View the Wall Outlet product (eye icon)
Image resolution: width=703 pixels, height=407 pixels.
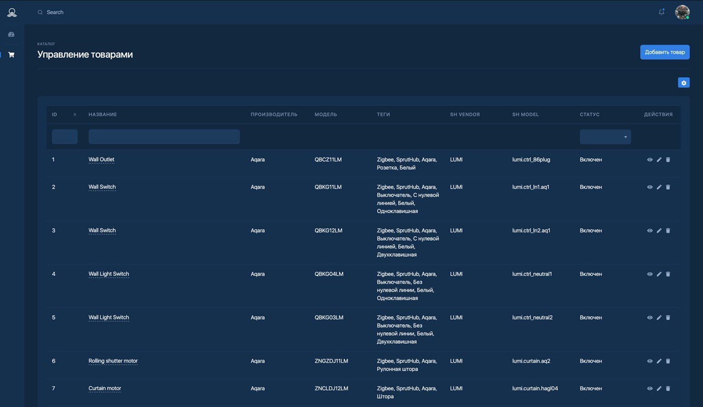650,160
